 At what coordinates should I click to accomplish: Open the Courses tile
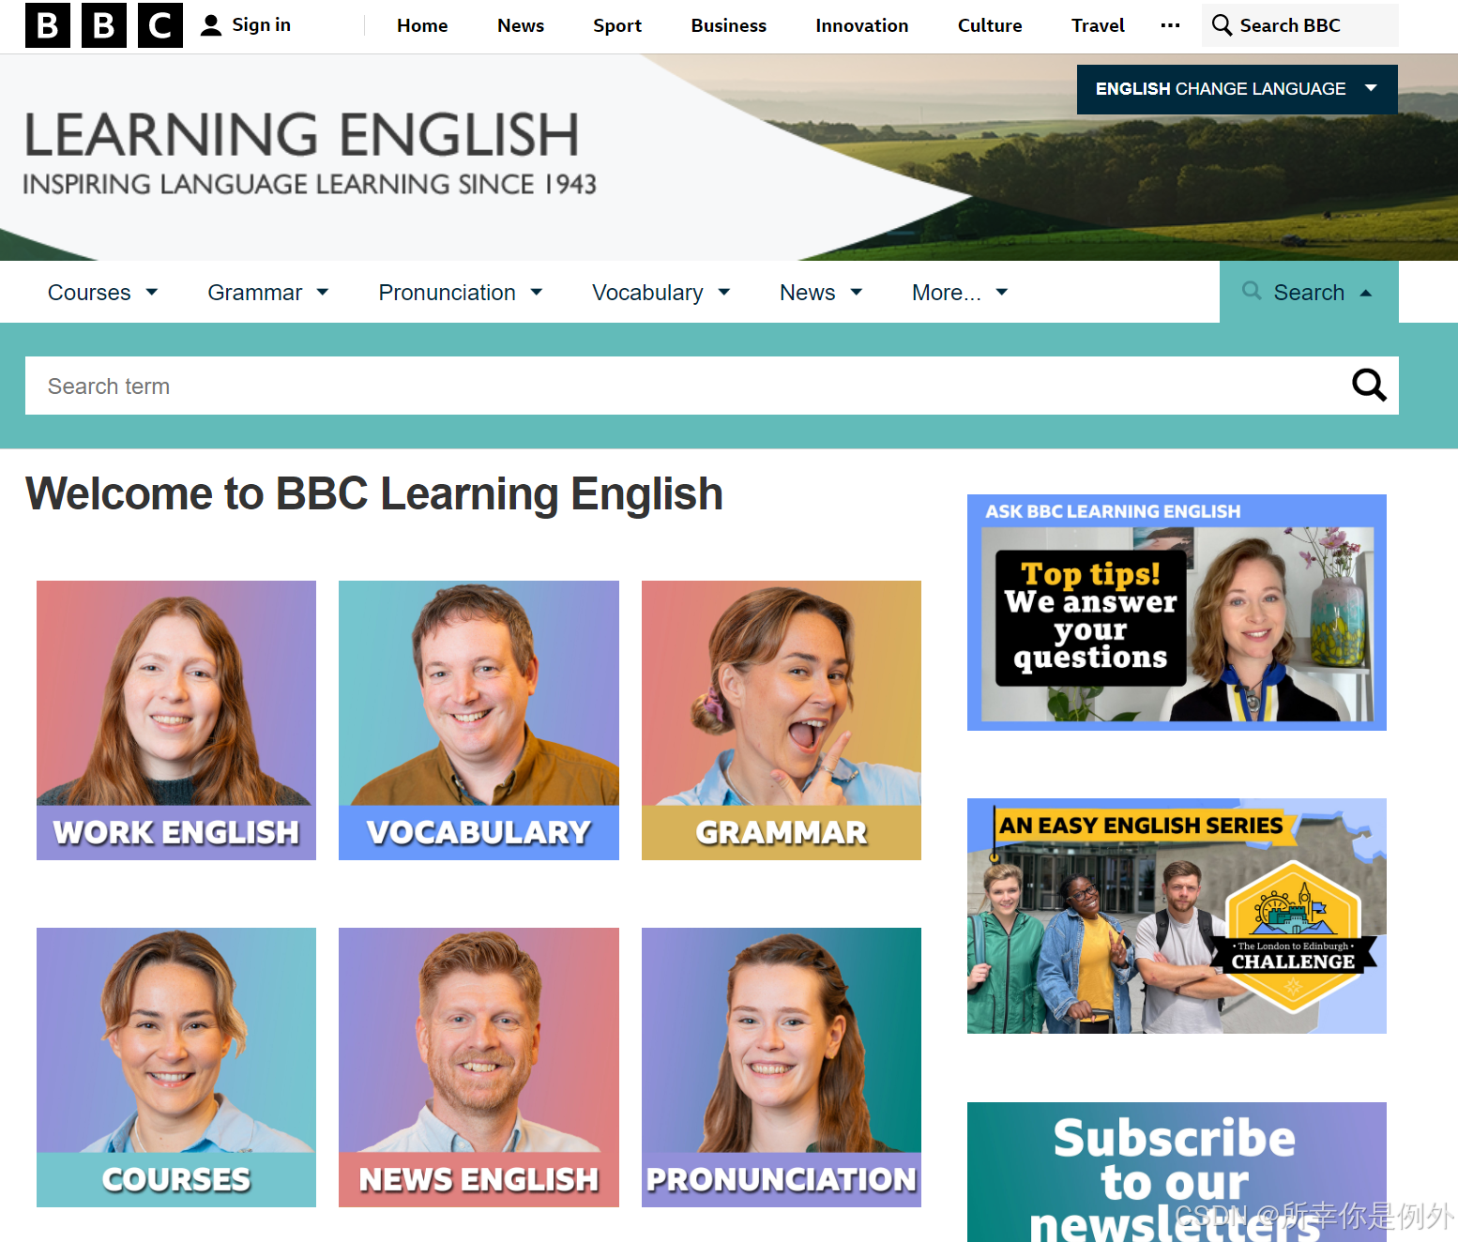176,1068
